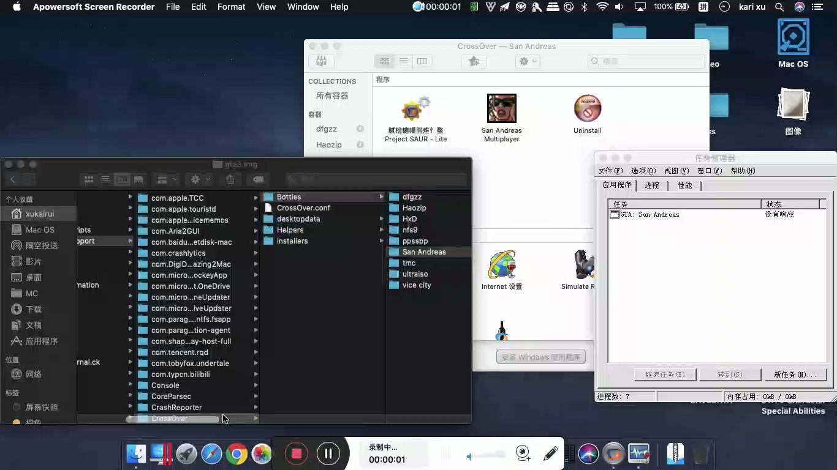The height and width of the screenshot is (470, 837).
Task: Switch CrossOver to icon grid view
Action: [385, 61]
